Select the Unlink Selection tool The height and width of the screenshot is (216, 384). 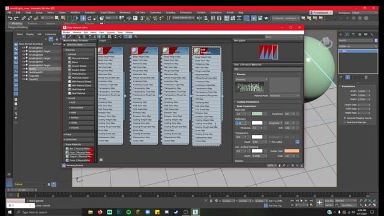[x=30, y=18]
